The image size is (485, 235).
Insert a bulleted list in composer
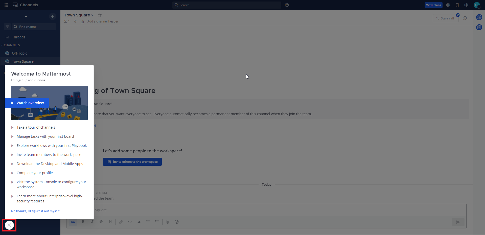pos(148,222)
